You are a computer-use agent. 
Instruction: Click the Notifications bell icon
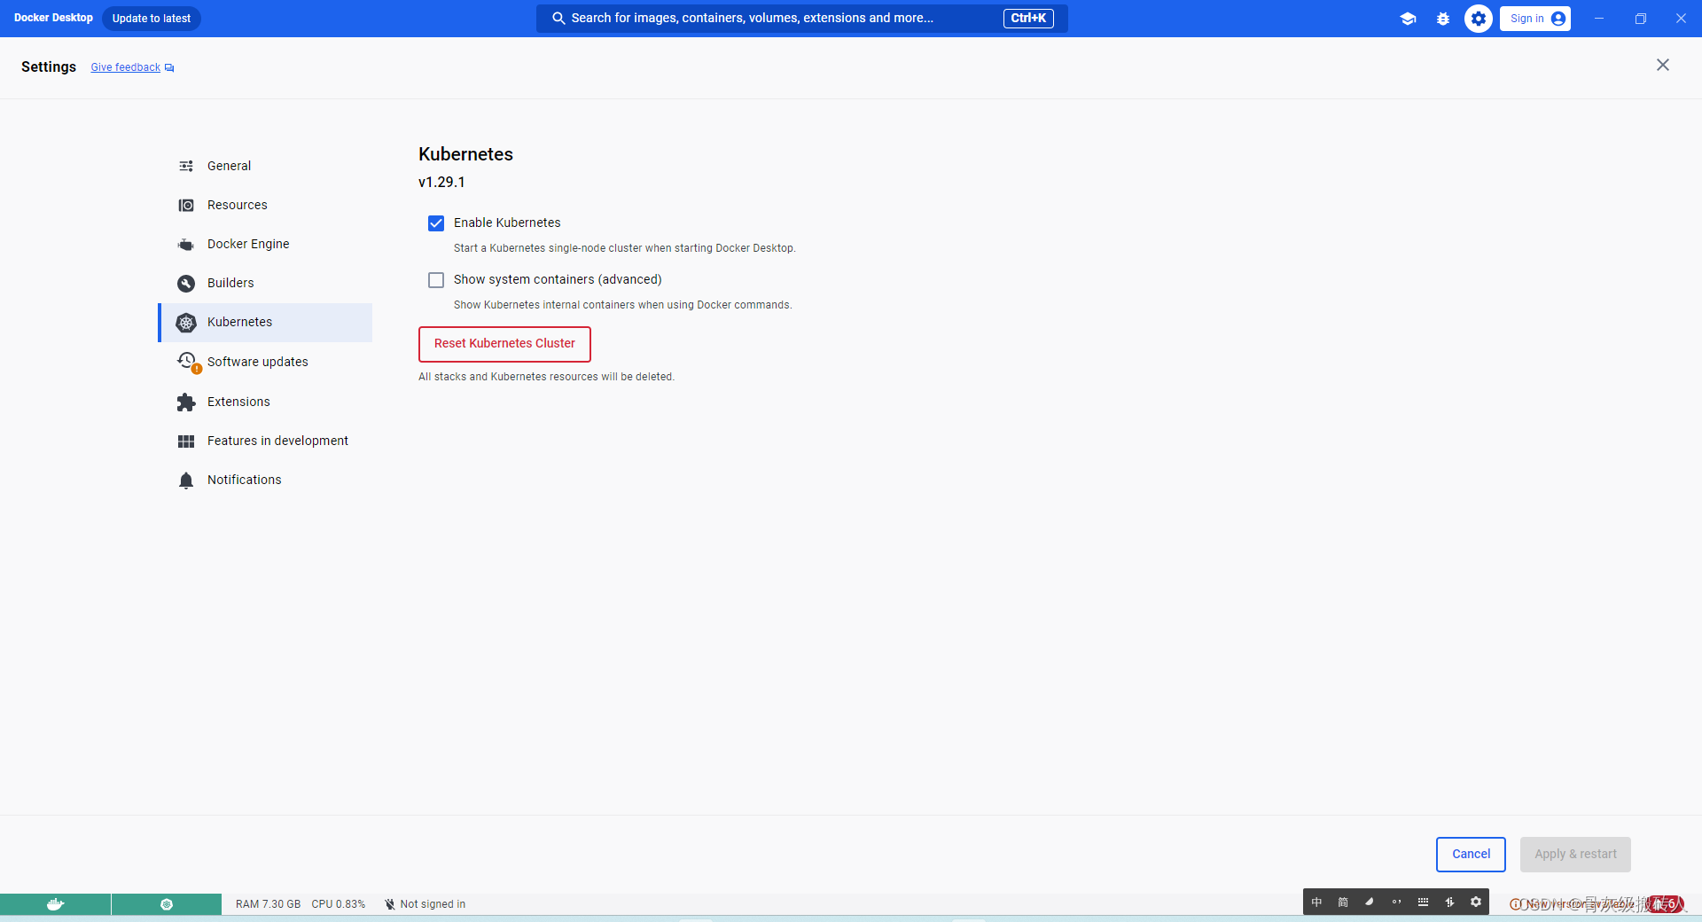coord(186,480)
